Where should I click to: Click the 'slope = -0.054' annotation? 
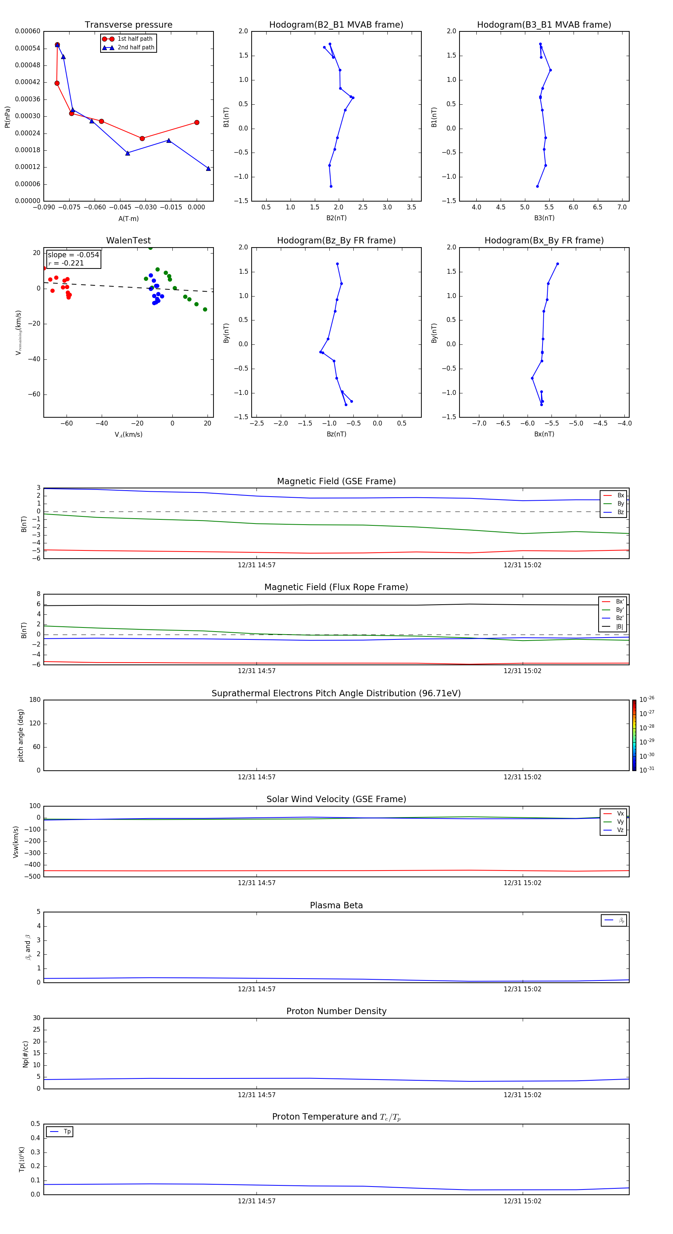click(x=73, y=255)
